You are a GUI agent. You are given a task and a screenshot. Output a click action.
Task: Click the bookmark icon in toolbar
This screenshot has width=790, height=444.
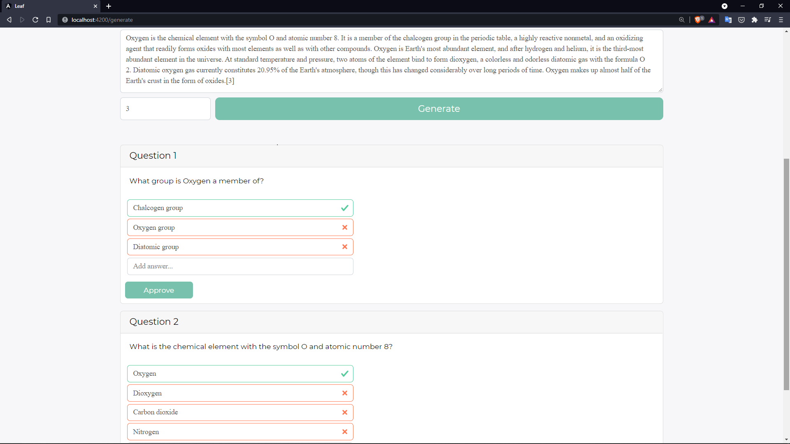point(49,20)
